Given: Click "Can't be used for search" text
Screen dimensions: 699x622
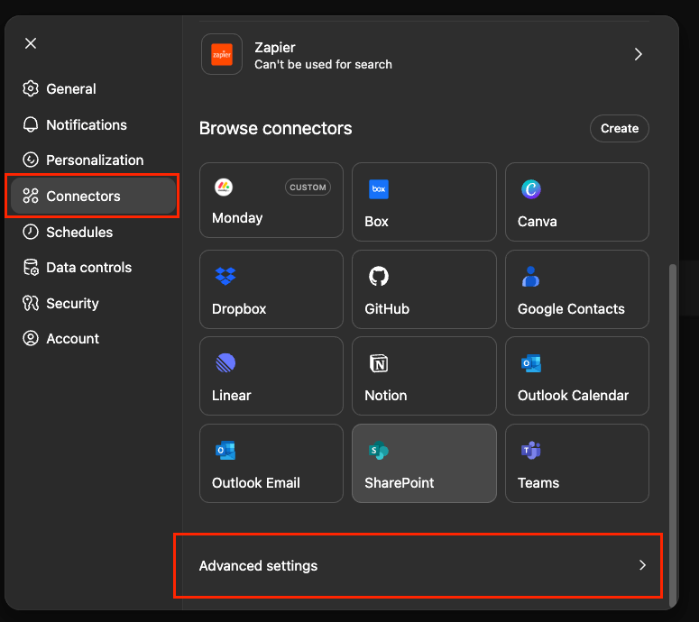Looking at the screenshot, I should 323,64.
